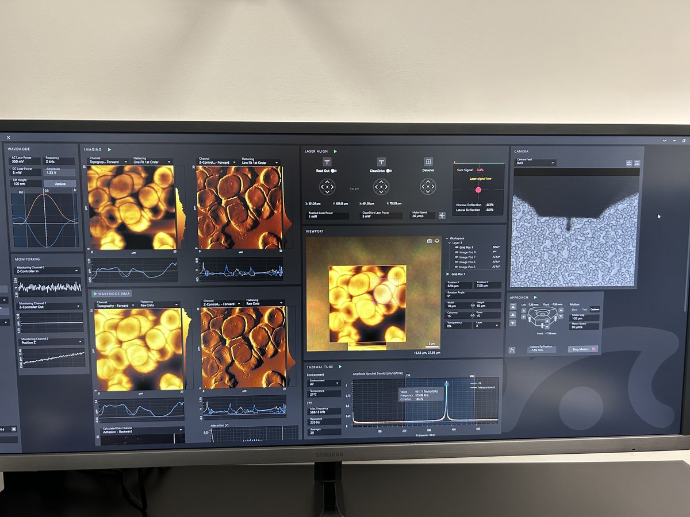Collapse the Layer 3 tree node

450,243
